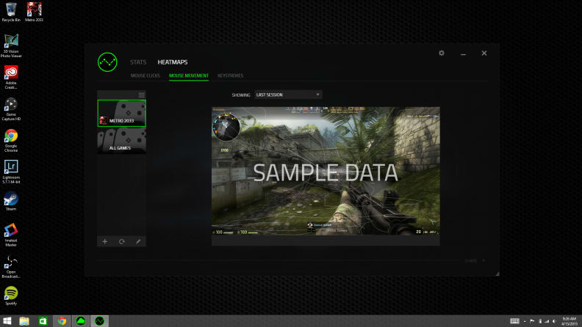Switch to the KEYSTROKES sub-tab
582x327 pixels.
tap(231, 76)
